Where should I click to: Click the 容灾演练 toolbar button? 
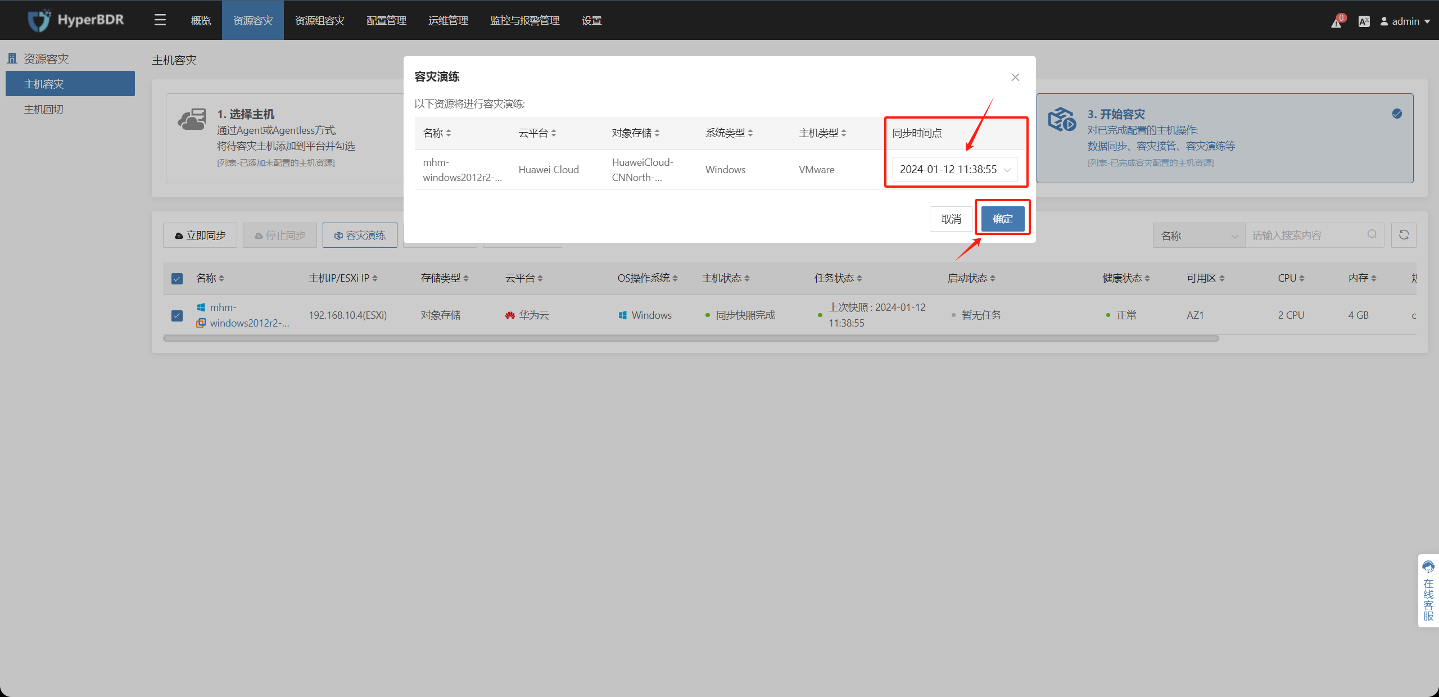tap(360, 235)
